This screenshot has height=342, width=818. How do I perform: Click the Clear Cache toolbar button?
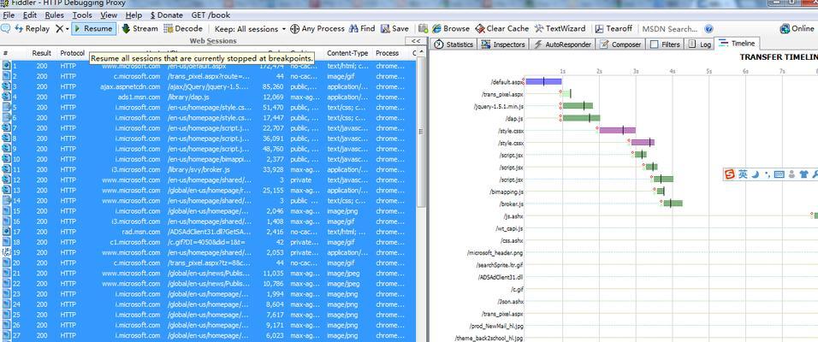point(501,29)
